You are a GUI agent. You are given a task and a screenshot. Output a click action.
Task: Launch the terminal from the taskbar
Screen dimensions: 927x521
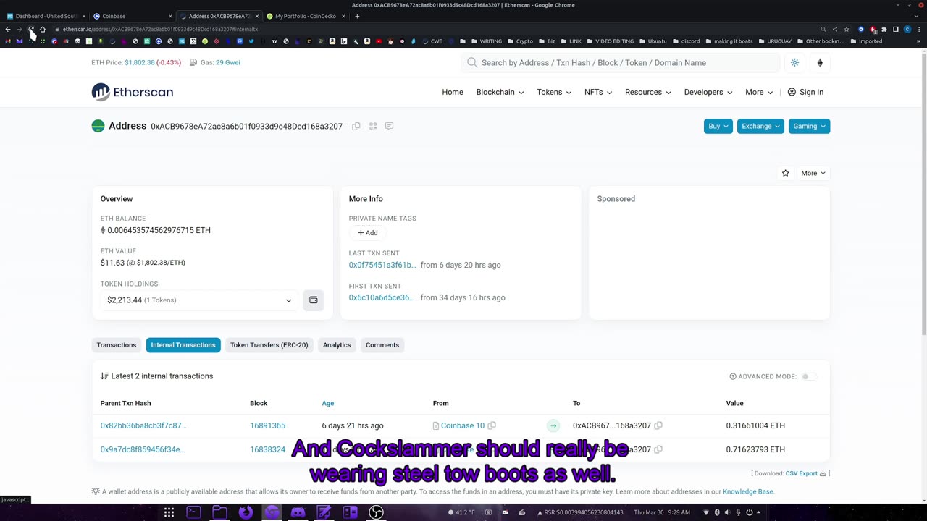pyautogui.click(x=193, y=512)
